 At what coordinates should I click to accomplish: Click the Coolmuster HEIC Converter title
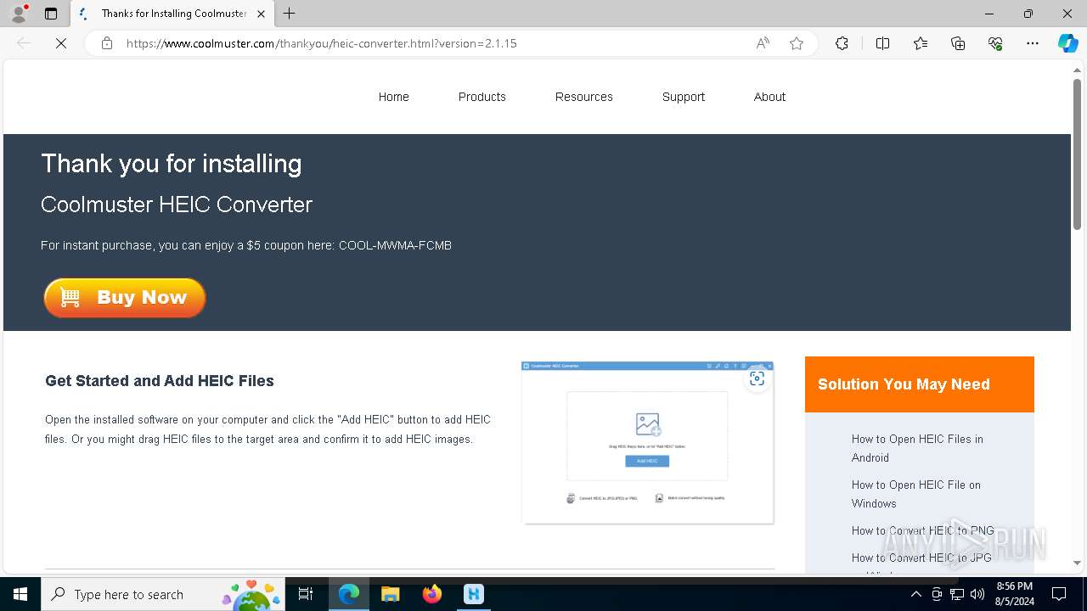[177, 205]
